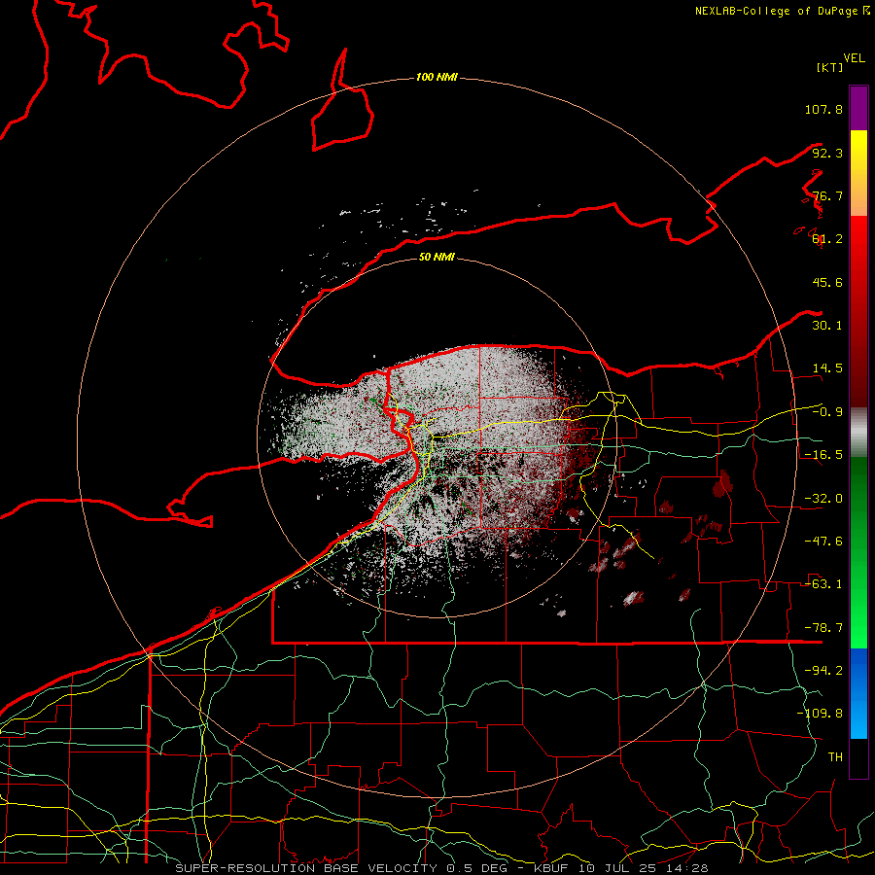The image size is (875, 875).
Task: Pick the purple segment atop the color bar
Action: click(858, 108)
